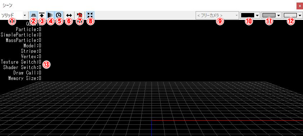Open the フリーカメラ camera dropdown

[217, 15]
